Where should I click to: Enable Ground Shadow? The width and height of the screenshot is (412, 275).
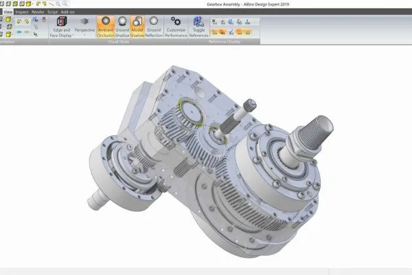tap(122, 27)
